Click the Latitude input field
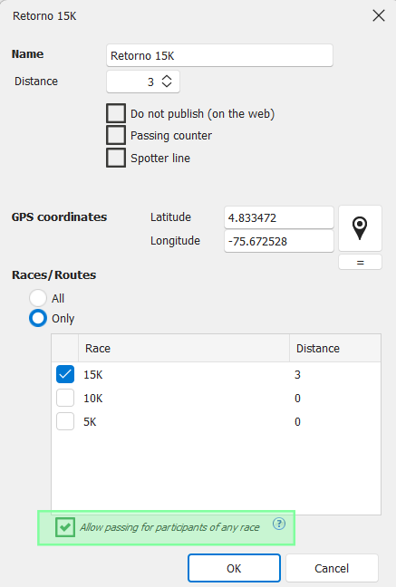 (279, 217)
